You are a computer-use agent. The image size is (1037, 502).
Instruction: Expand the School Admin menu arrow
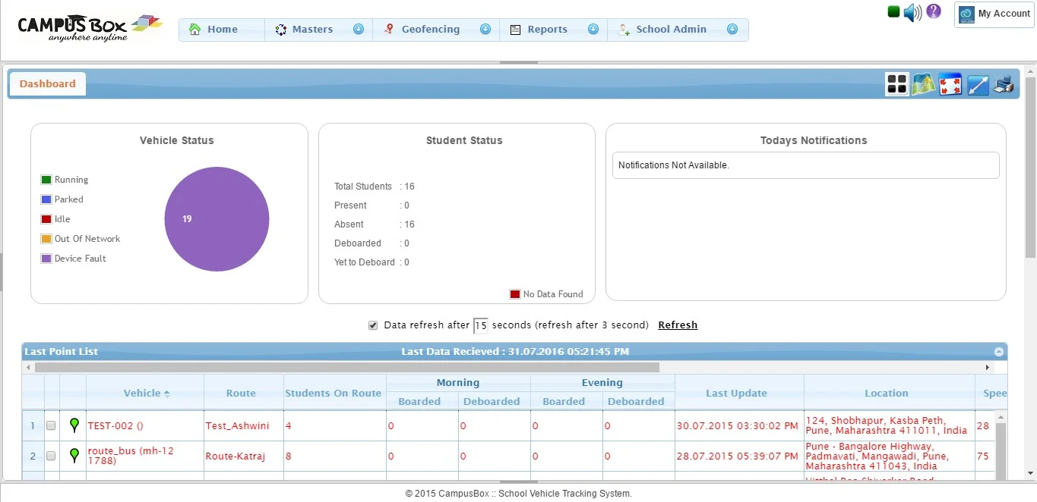click(x=732, y=30)
